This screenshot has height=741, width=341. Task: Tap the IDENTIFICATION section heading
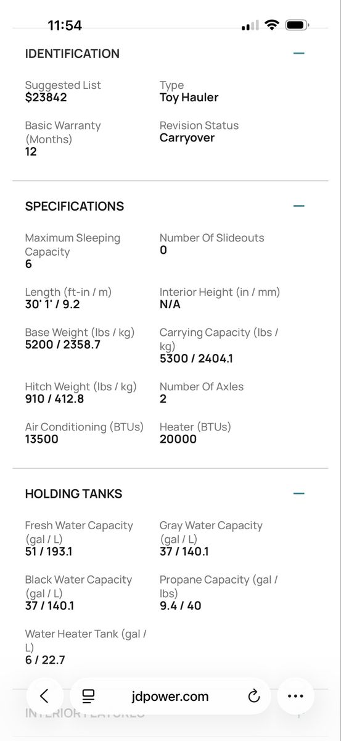coord(72,54)
